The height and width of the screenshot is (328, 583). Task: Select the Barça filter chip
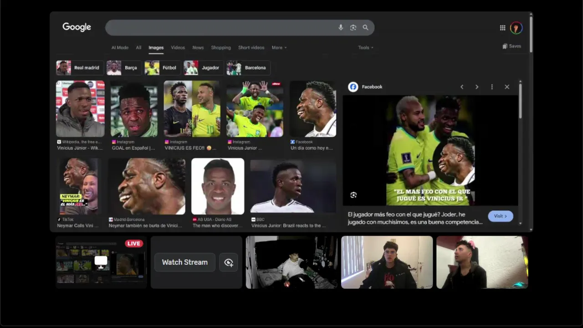[x=124, y=68]
